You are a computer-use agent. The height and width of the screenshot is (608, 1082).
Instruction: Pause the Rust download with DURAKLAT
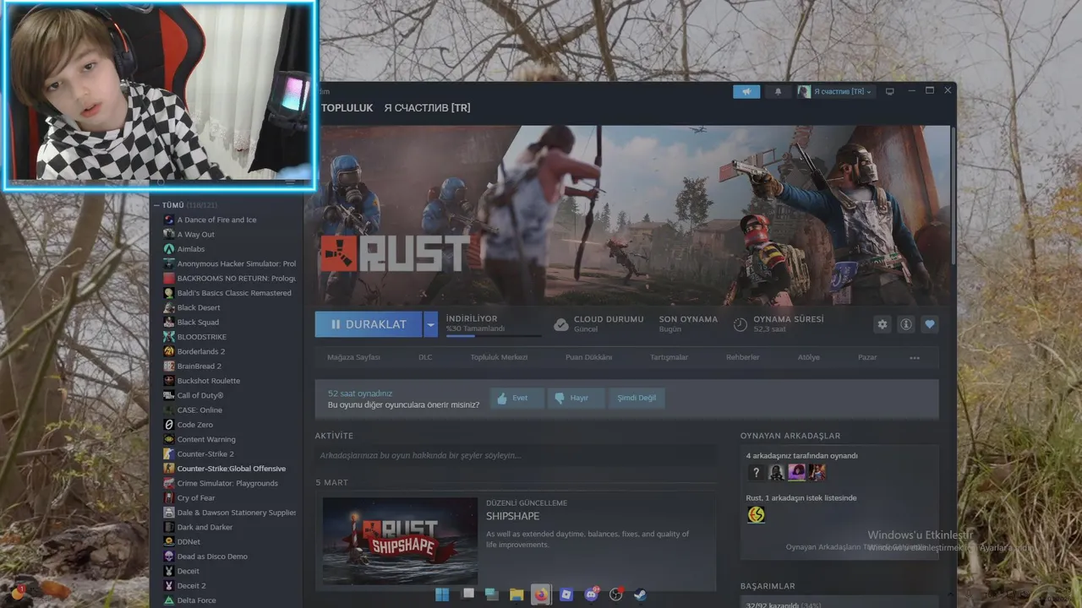click(x=369, y=324)
